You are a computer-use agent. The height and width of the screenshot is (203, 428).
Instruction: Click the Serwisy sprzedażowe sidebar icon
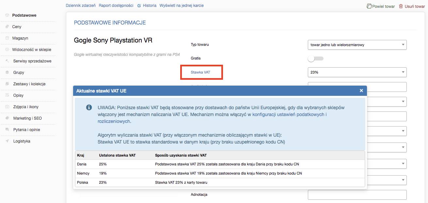(x=7, y=61)
